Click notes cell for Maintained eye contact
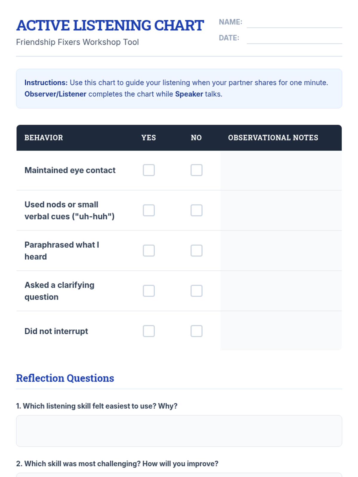 pos(281,170)
